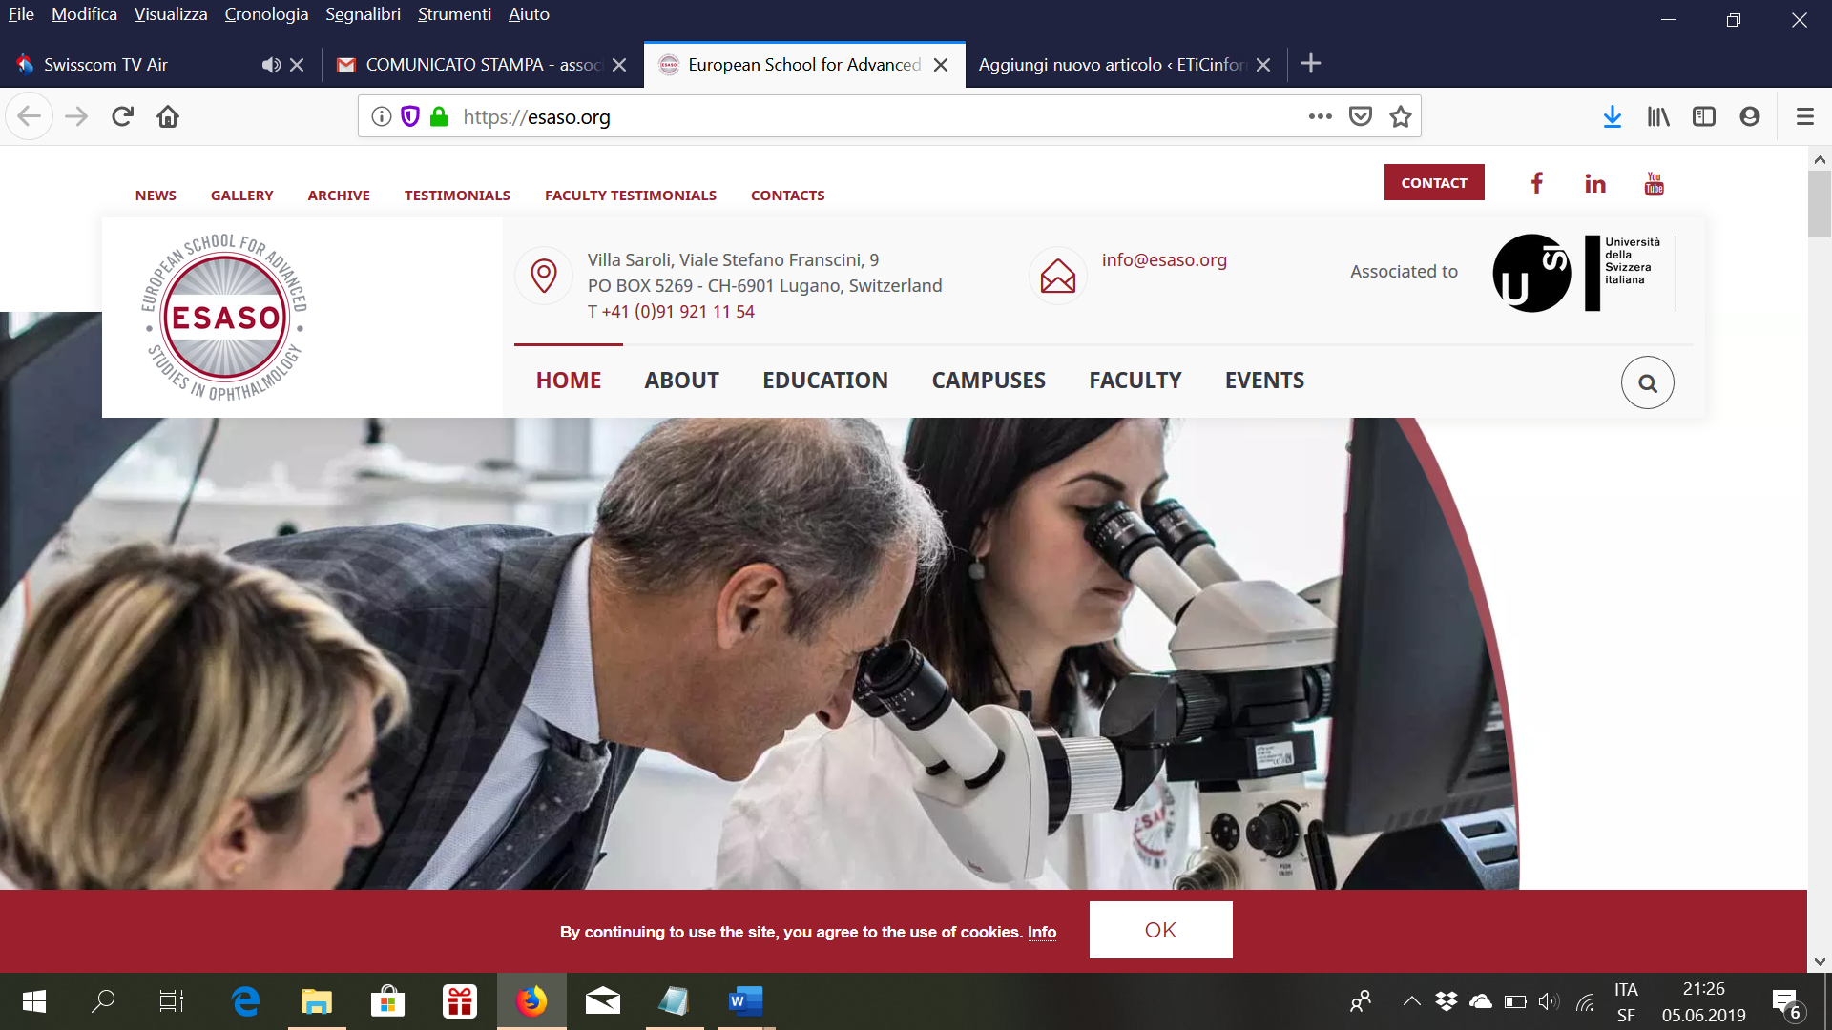
Task: Open the Visualizza menu
Action: 171,14
